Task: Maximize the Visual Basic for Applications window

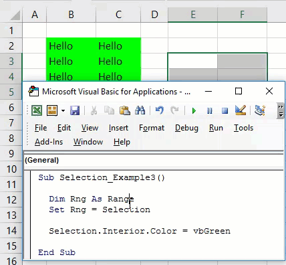Action: coord(239,91)
